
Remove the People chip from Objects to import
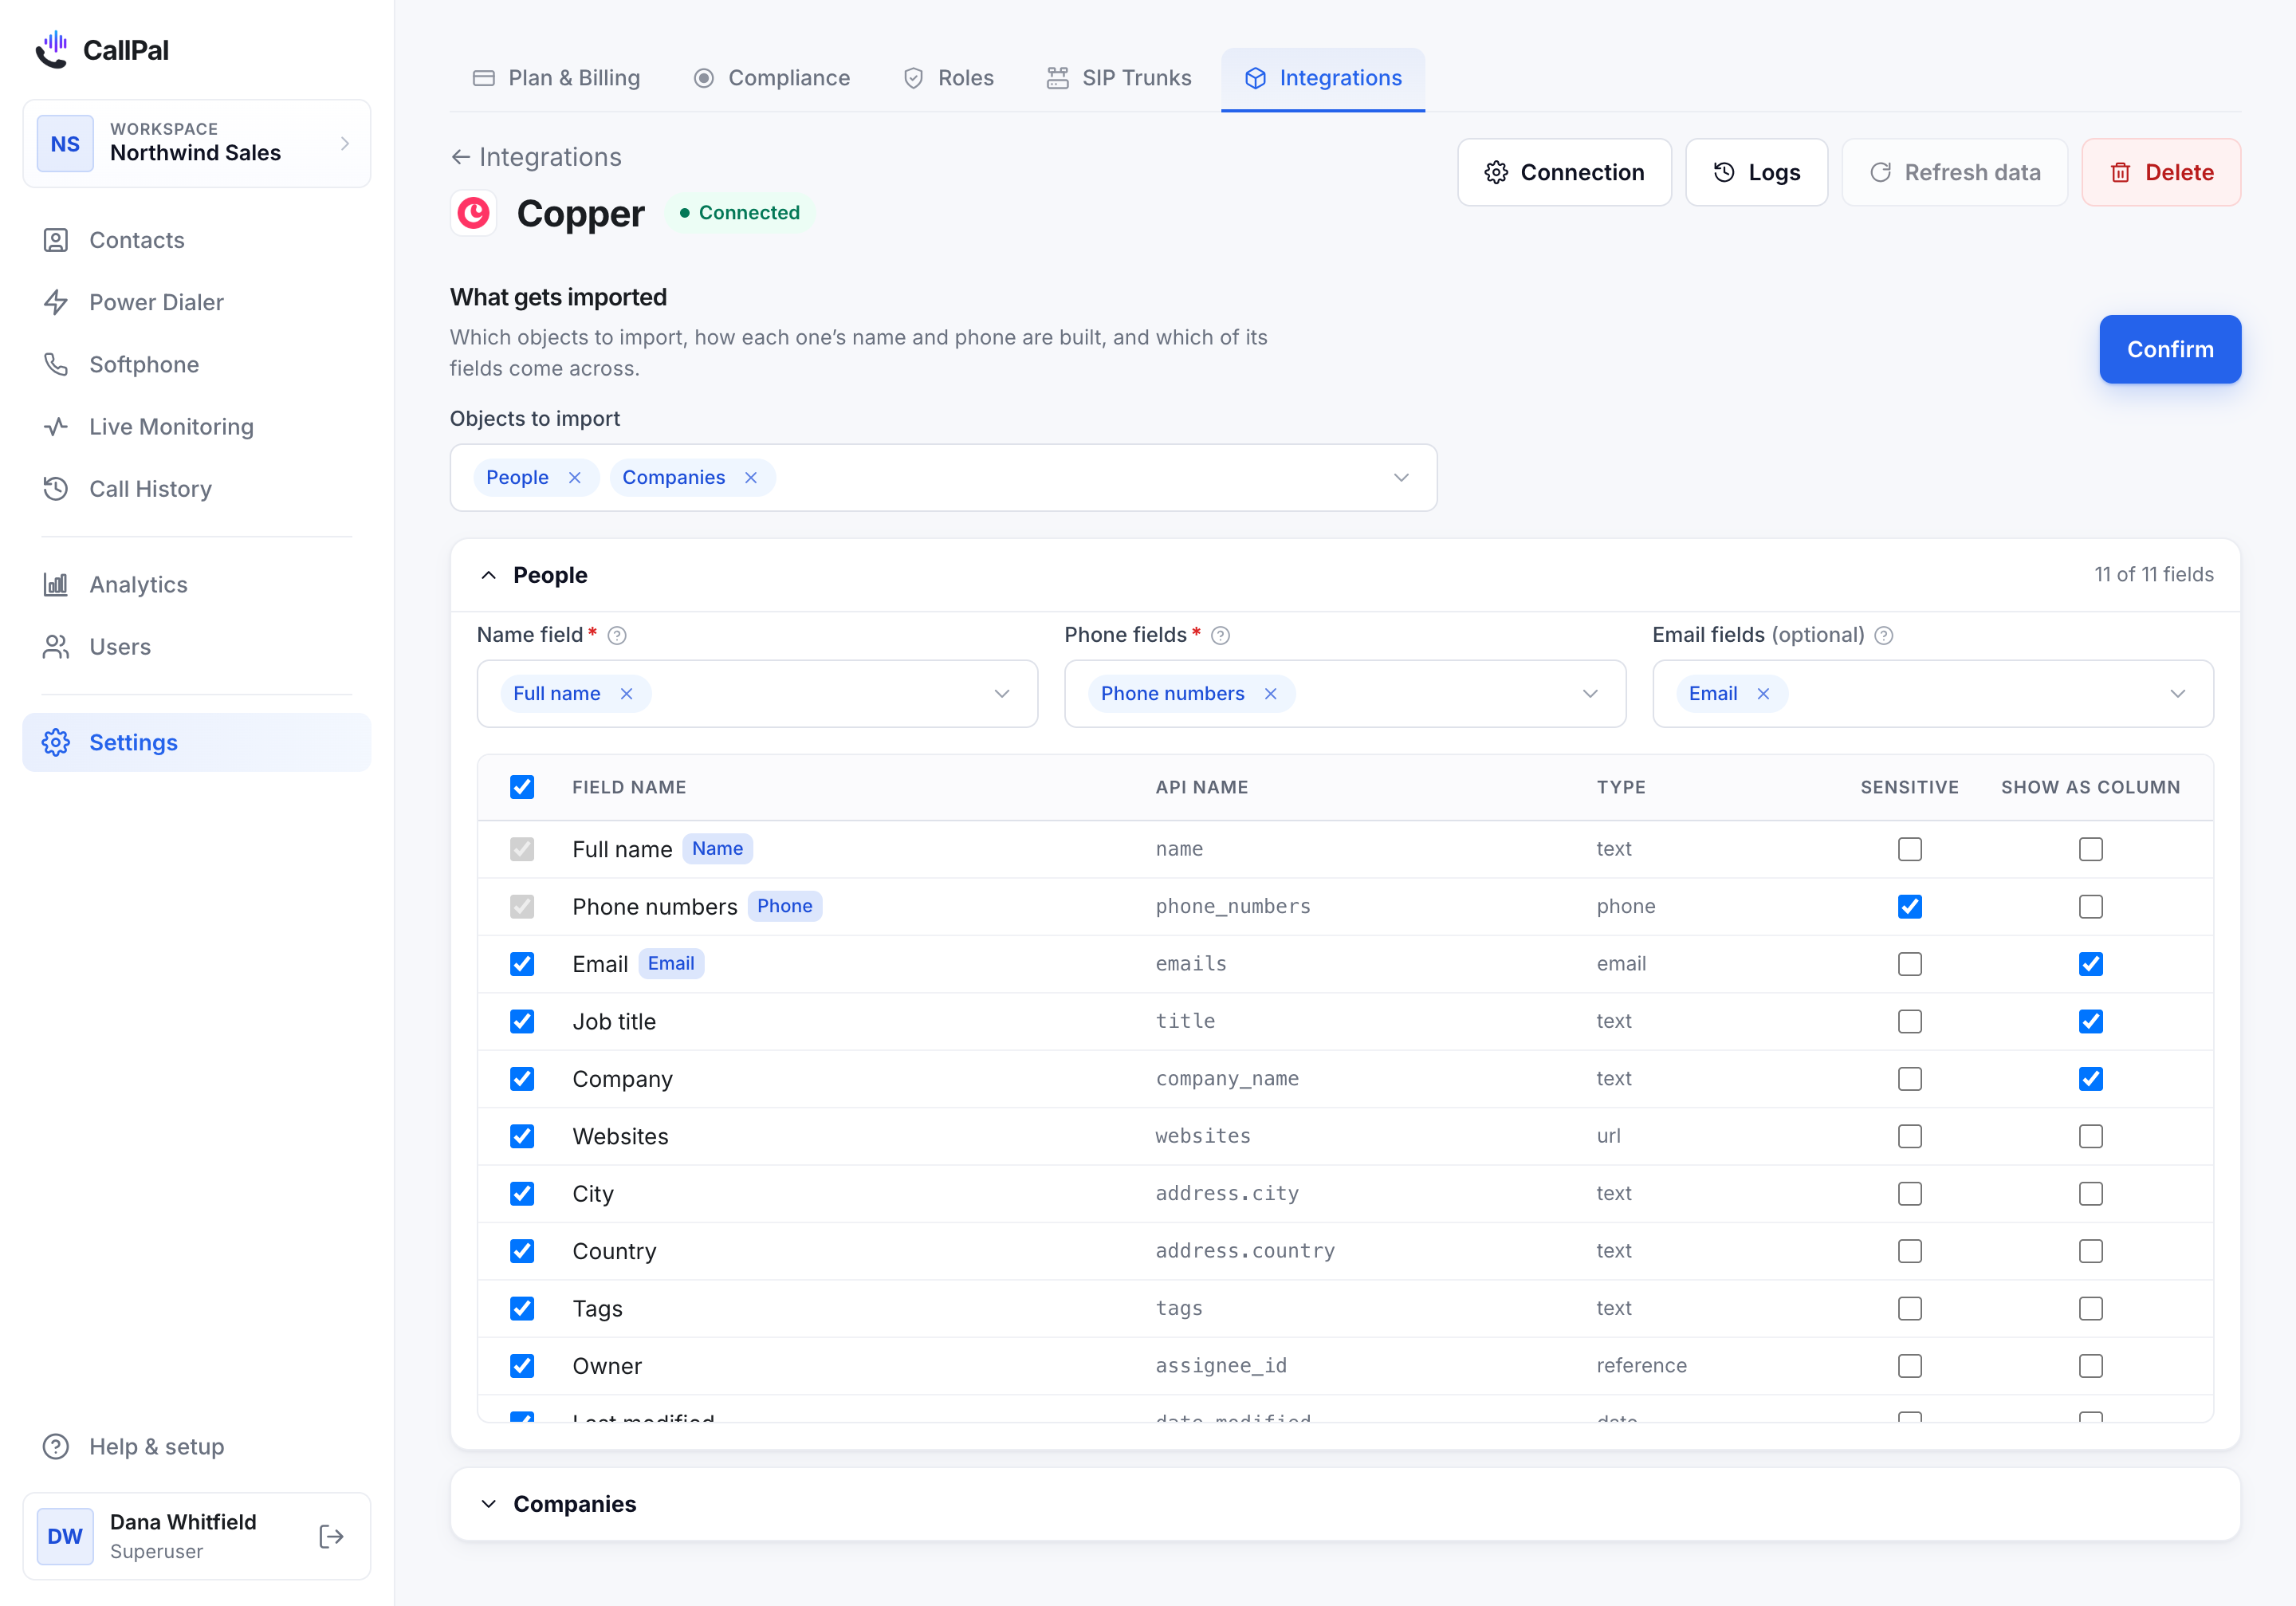click(x=575, y=478)
